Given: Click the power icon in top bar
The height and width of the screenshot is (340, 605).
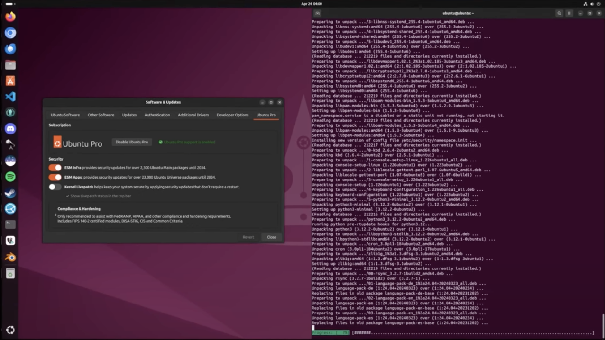Looking at the screenshot, I should 598,4.
